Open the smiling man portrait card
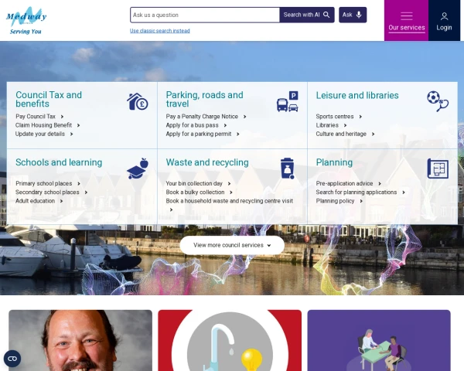Screen dimensions: 464x371 (80, 340)
